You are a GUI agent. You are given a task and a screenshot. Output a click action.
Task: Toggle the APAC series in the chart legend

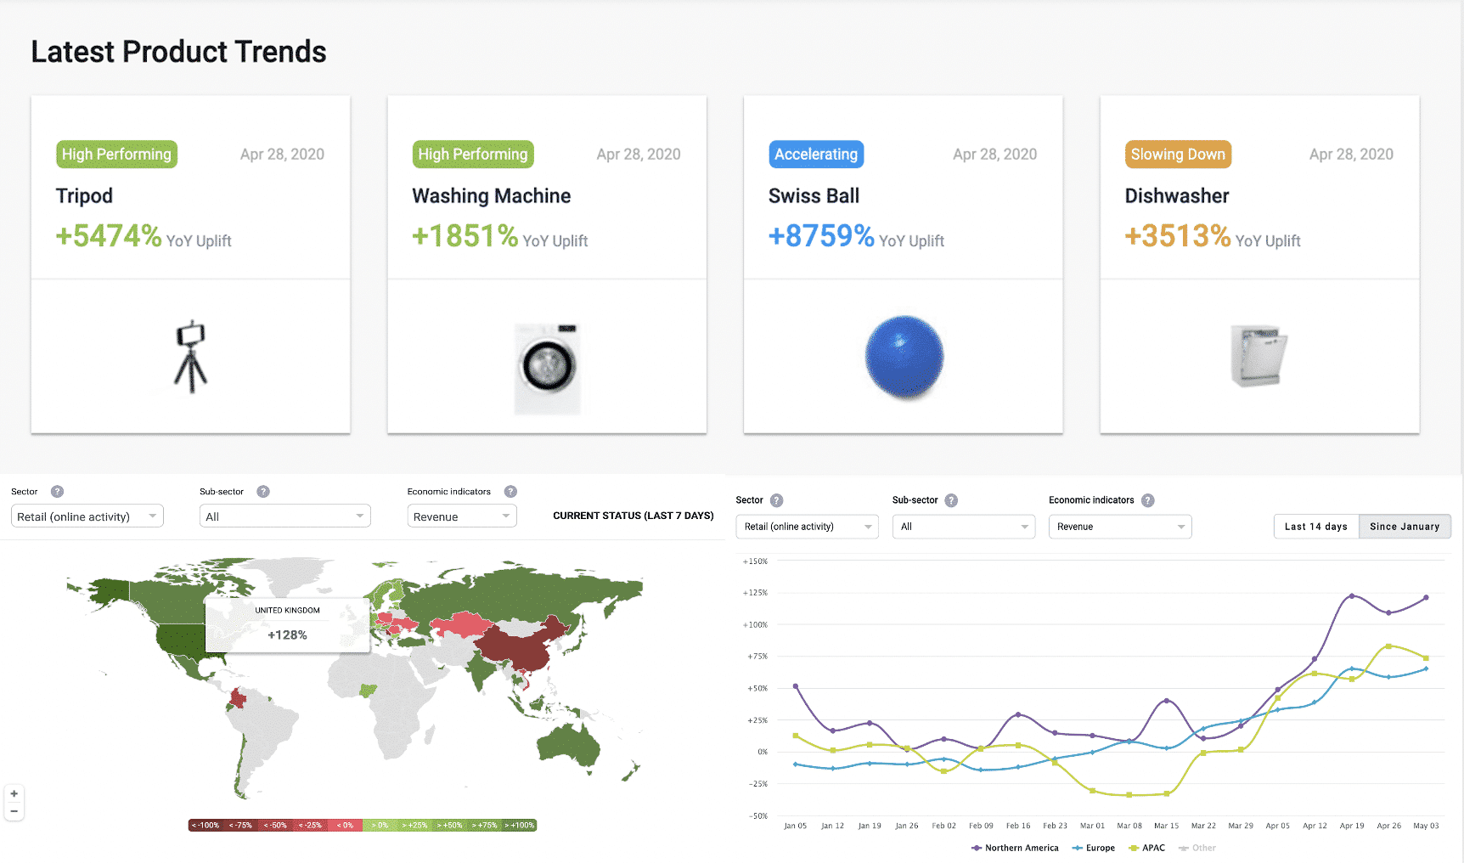(1146, 848)
